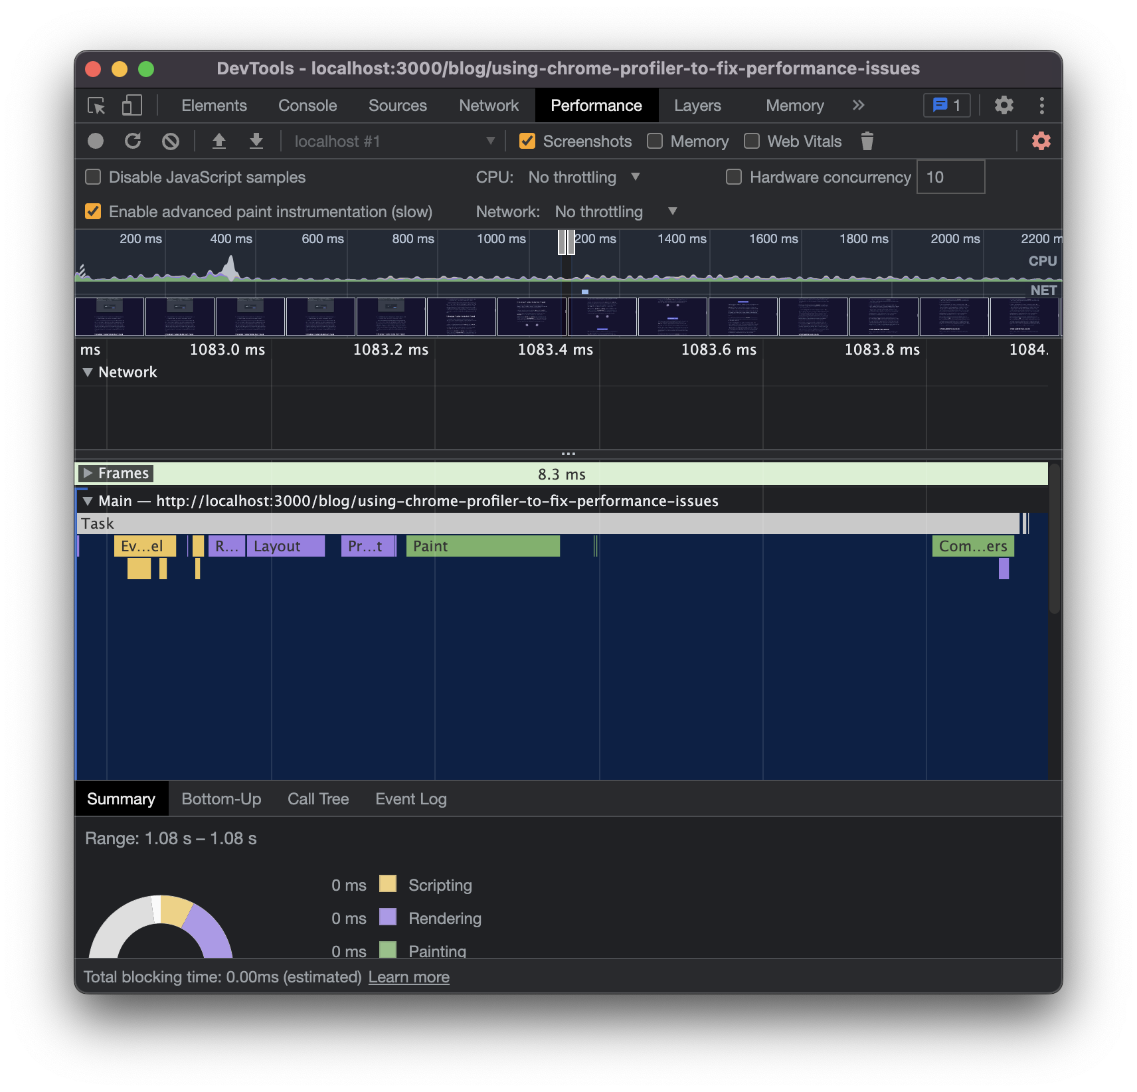Click the Rendering purple color swatch

pyautogui.click(x=388, y=917)
